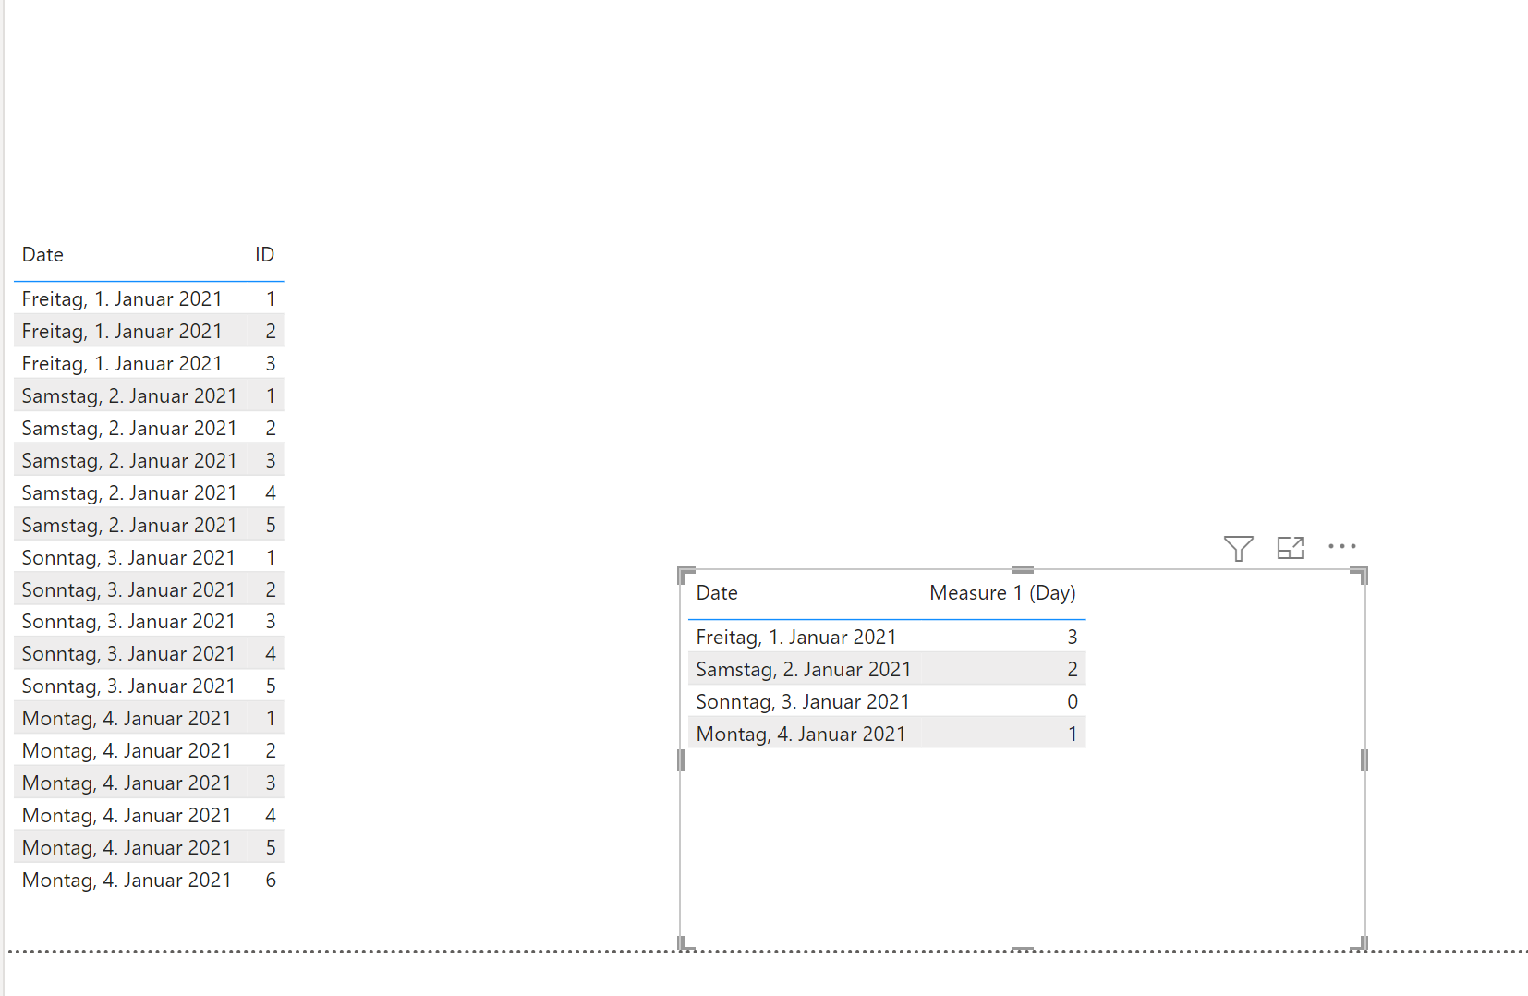Select Samstag, 2. Januar 2021 row with ID 2

149,428
